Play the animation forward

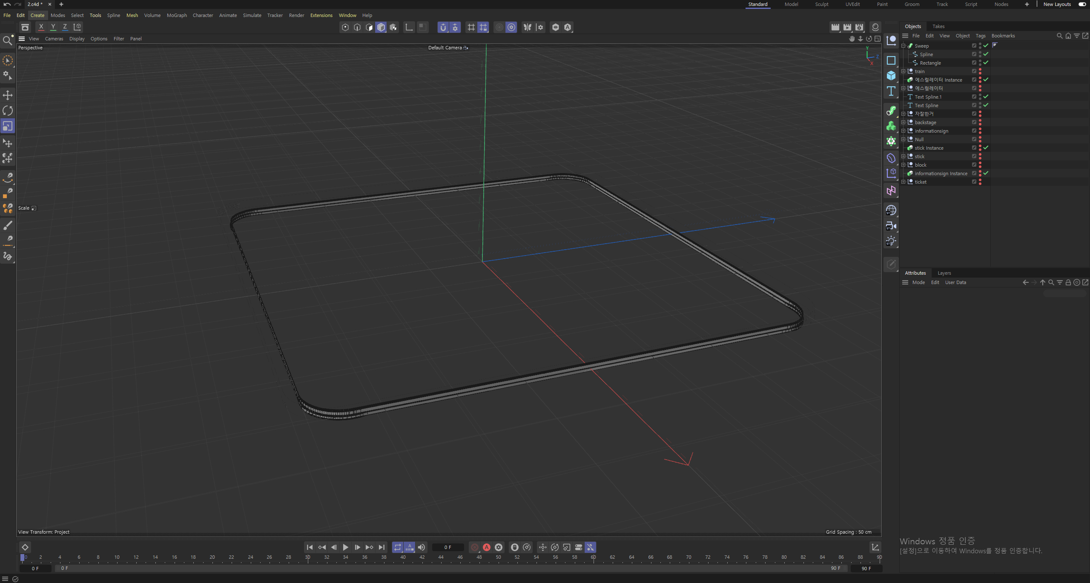click(346, 547)
